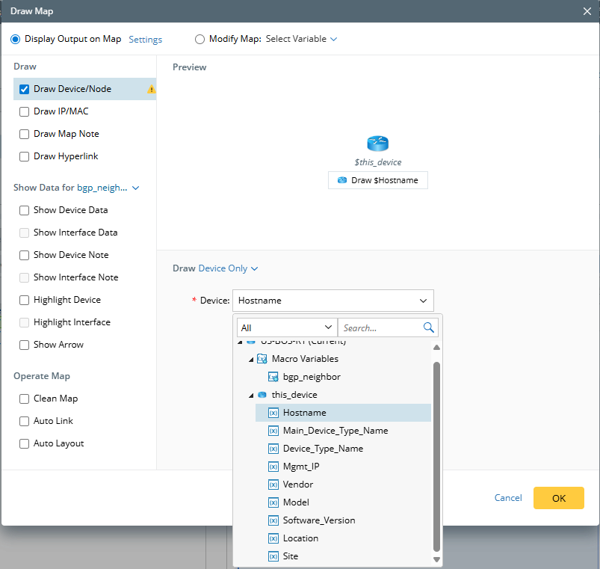
Task: Click the bgp_neighbor macro variable icon
Action: [x=273, y=377]
